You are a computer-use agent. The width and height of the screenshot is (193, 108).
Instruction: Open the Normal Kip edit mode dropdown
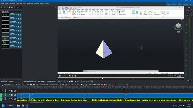pos(10,85)
